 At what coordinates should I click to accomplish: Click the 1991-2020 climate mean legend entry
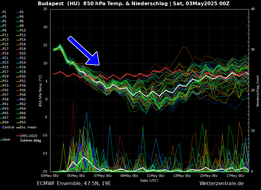(x=28, y=136)
